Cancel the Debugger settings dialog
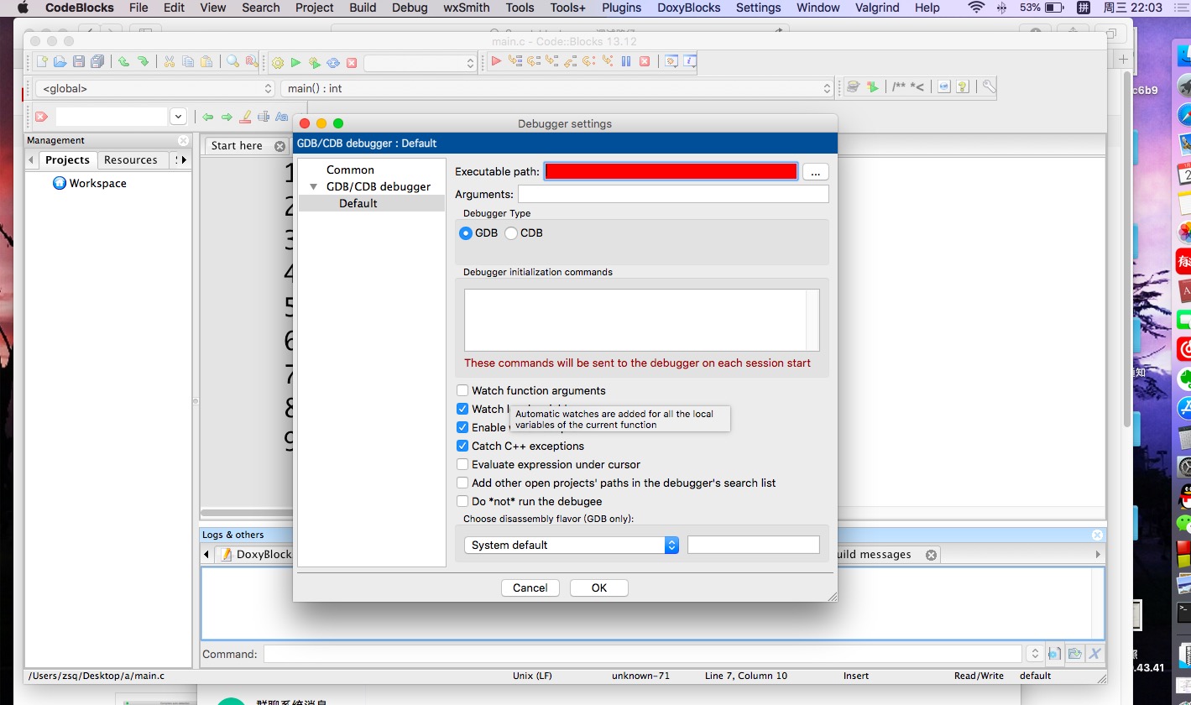Viewport: 1191px width, 705px height. [x=530, y=587]
